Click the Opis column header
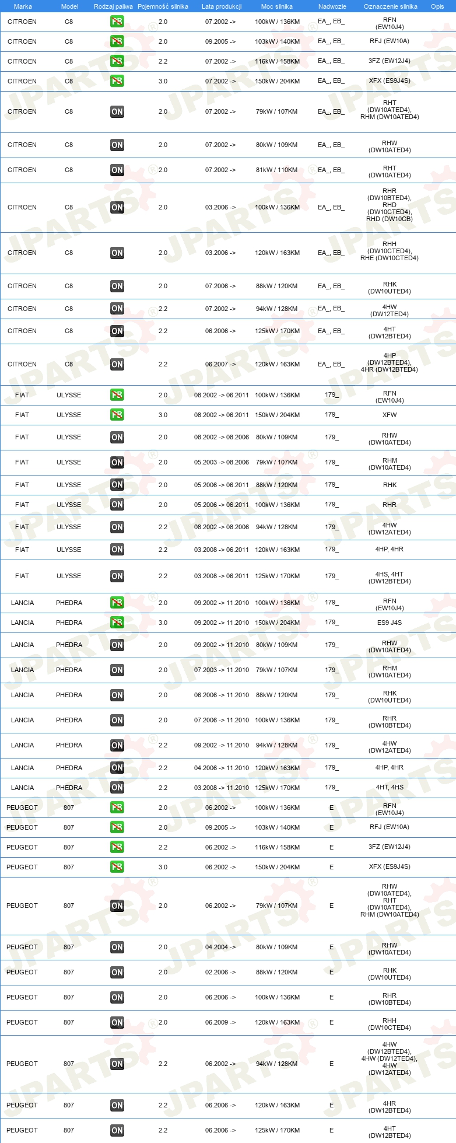456x1143 pixels. (x=437, y=6)
